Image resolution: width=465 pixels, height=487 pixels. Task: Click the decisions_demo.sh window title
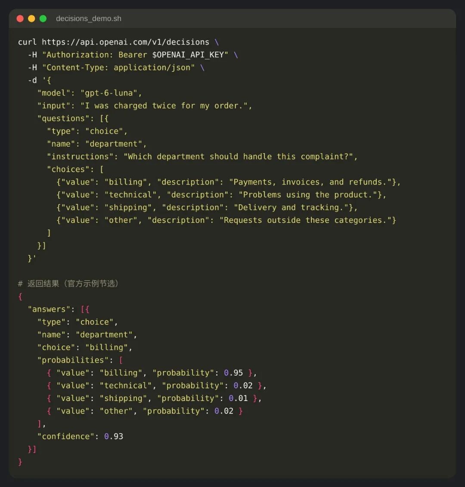pyautogui.click(x=89, y=18)
